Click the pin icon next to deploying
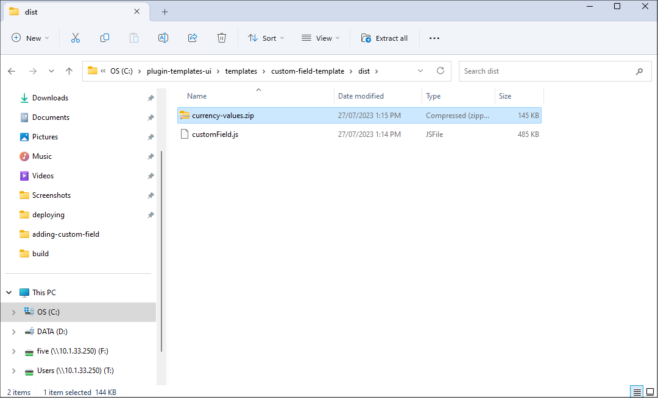658x398 pixels. 150,215
